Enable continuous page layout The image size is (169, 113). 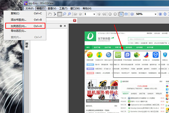point(121,14)
